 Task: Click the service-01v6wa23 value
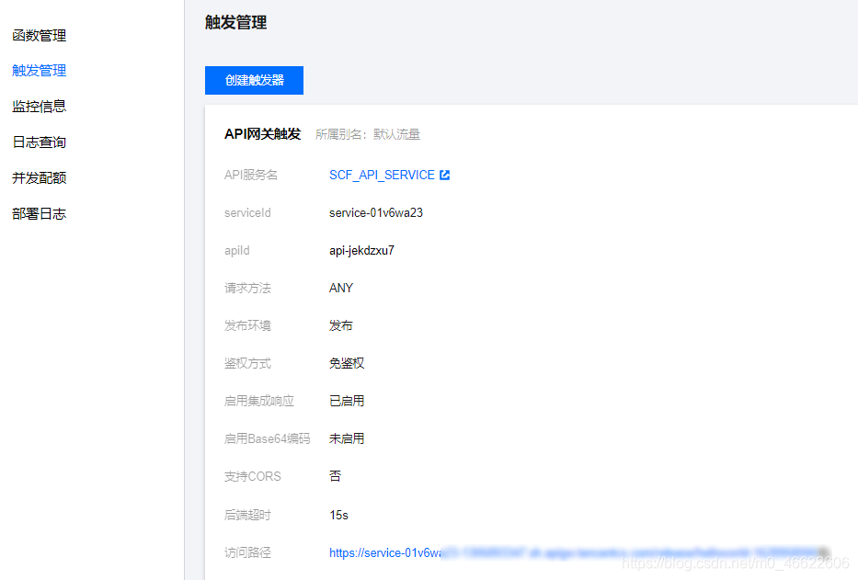pyautogui.click(x=376, y=213)
